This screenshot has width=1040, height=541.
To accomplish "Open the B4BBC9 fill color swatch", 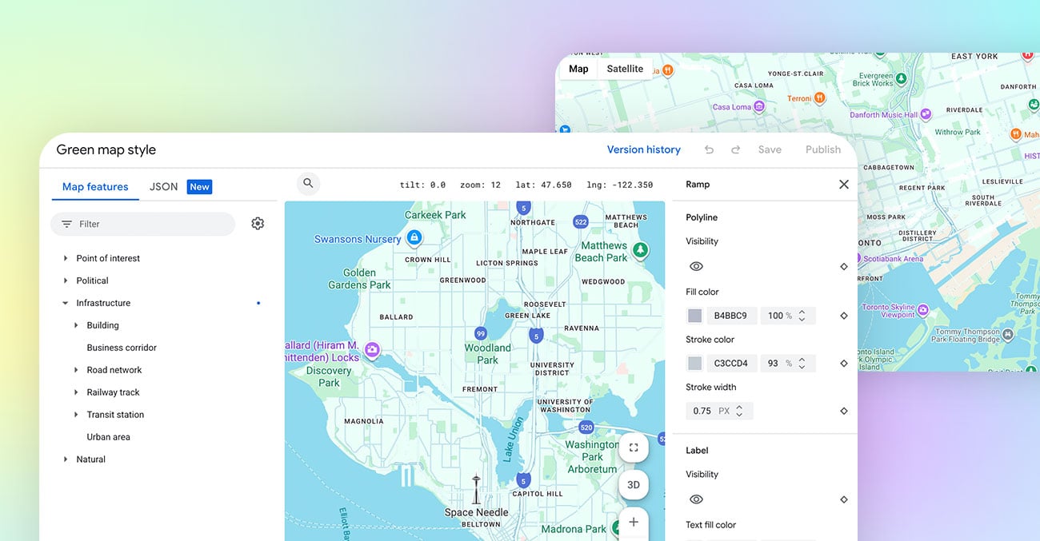I will point(694,315).
